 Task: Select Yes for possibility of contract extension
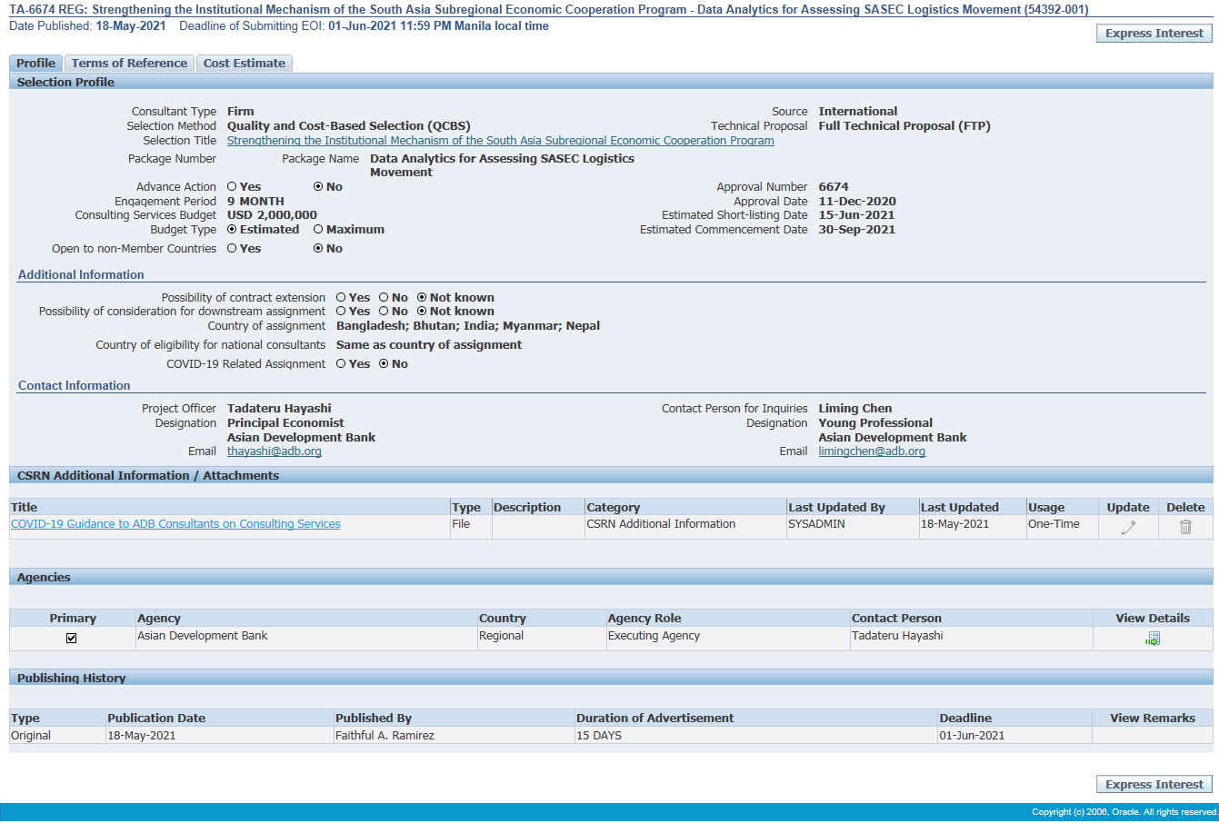pos(341,297)
